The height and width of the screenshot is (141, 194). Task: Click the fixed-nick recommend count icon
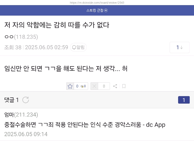pos(82,86)
